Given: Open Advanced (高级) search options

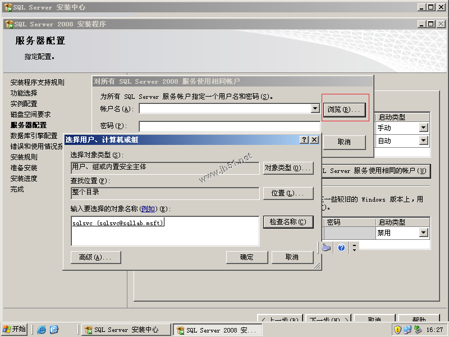Looking at the screenshot, I should pos(95,257).
